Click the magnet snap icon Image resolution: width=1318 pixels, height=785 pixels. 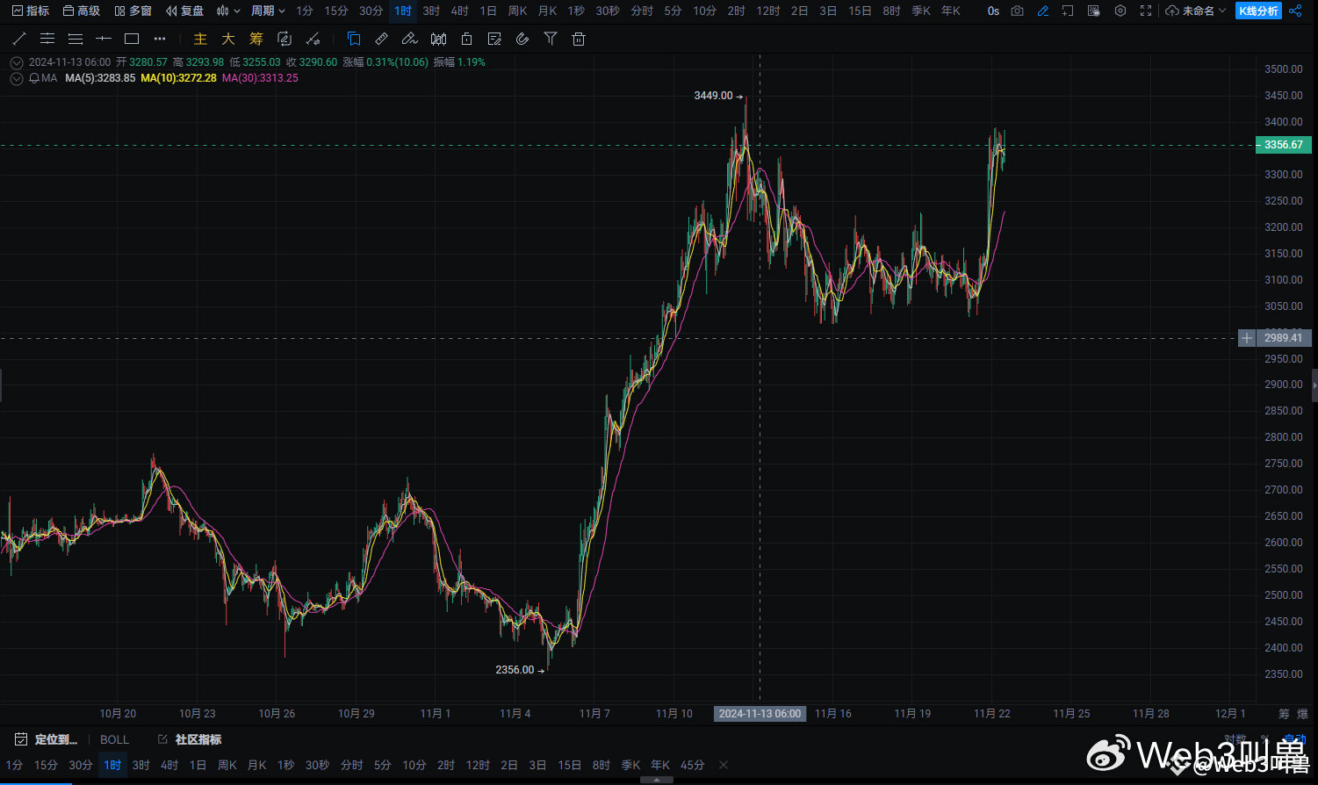coord(522,39)
